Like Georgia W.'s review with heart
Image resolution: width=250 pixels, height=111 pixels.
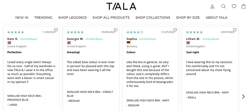click(116, 30)
